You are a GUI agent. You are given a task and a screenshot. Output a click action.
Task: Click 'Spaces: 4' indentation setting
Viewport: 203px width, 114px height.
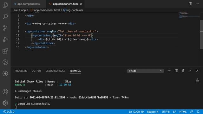tap(153, 112)
